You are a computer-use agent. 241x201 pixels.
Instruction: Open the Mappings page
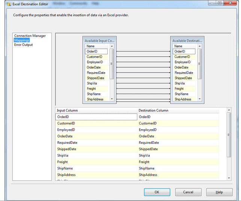tap(22, 40)
